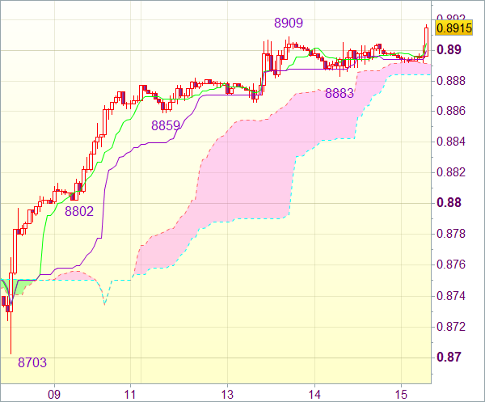The width and height of the screenshot is (485, 402).
Task: Click the 8859 price annotation
Action: click(166, 125)
